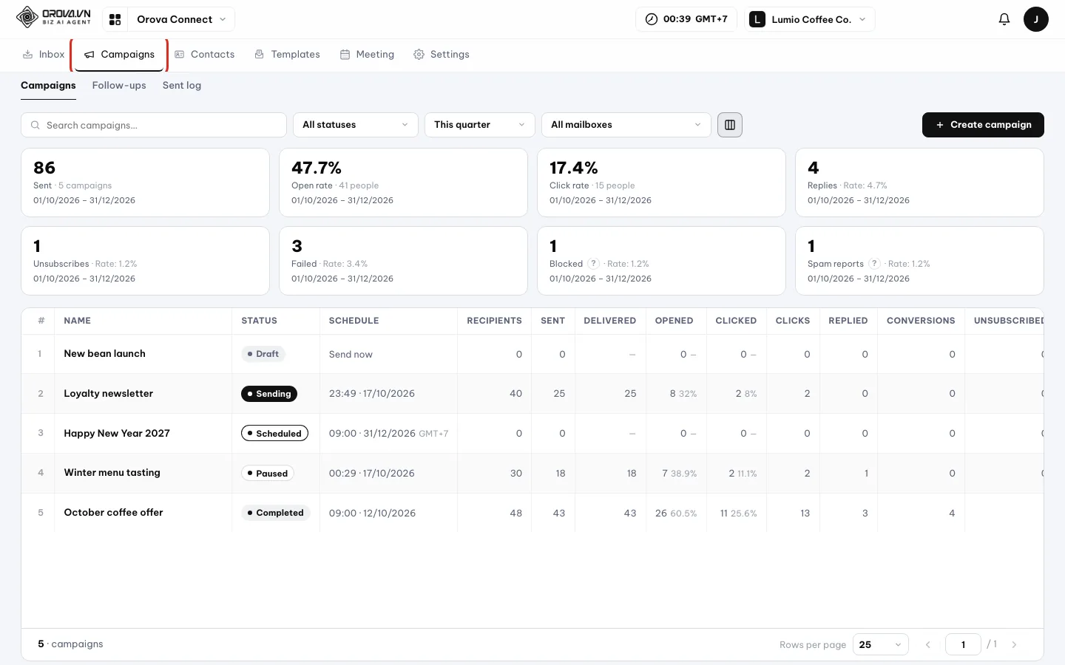The width and height of the screenshot is (1065, 665).
Task: Open the app grid switcher icon
Action: pos(115,19)
